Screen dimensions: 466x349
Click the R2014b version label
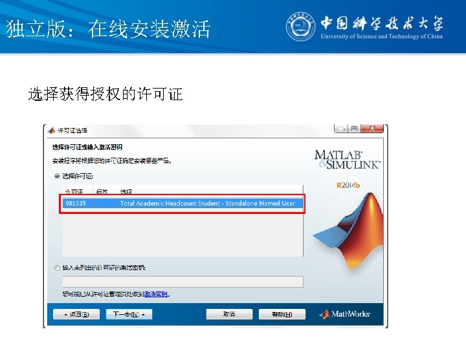[x=348, y=185]
